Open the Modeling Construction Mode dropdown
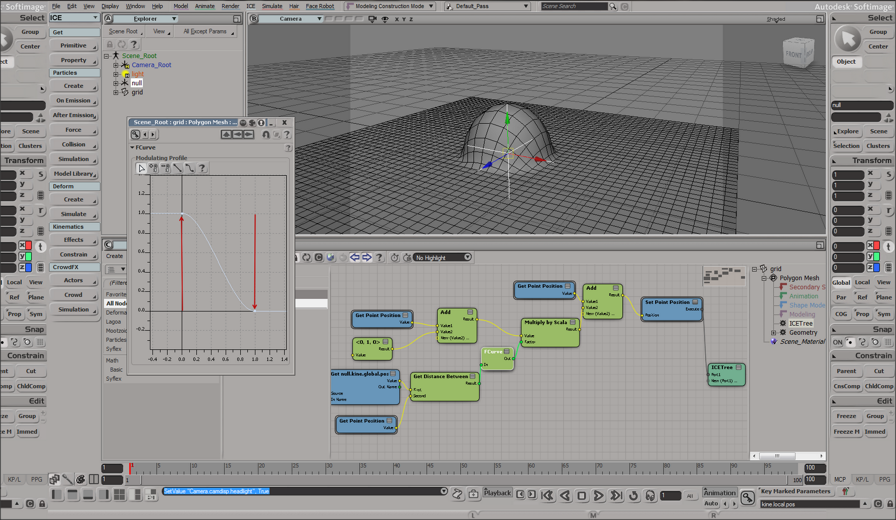896x520 pixels. click(390, 6)
